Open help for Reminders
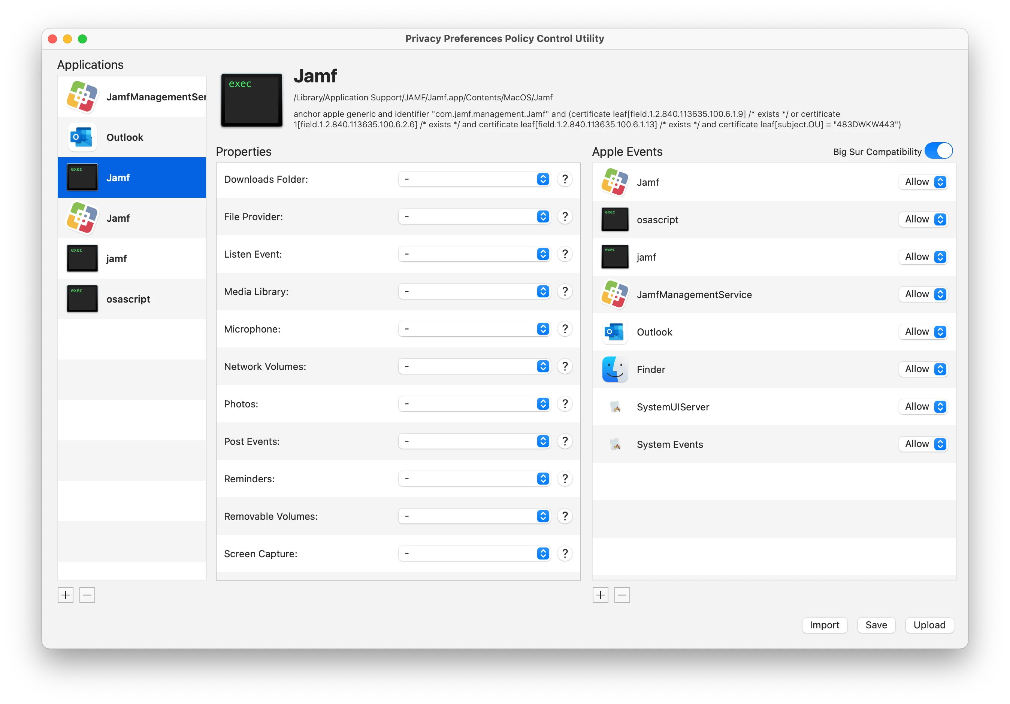 pyautogui.click(x=565, y=479)
